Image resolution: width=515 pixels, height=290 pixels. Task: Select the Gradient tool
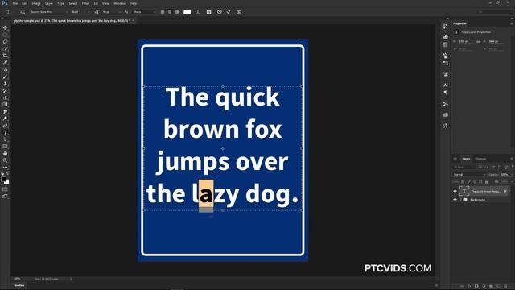click(x=5, y=105)
